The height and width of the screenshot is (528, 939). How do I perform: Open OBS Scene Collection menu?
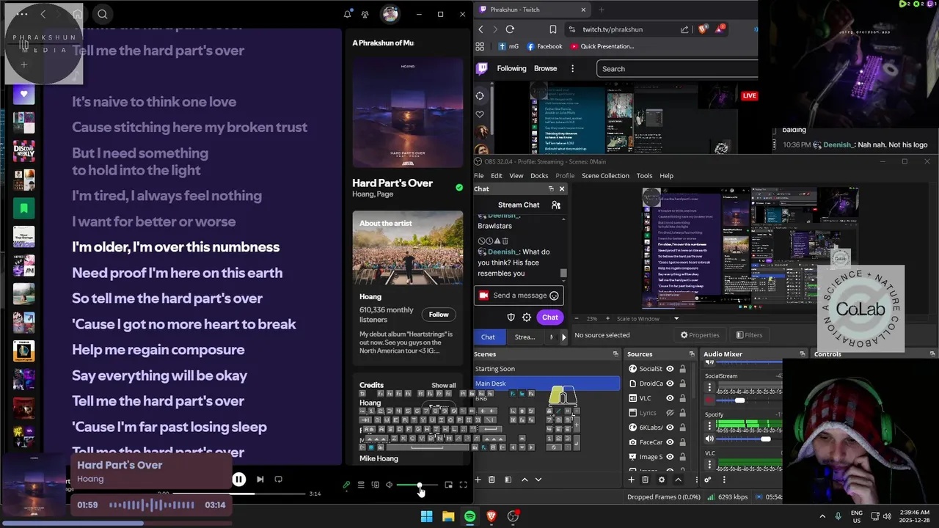605,176
